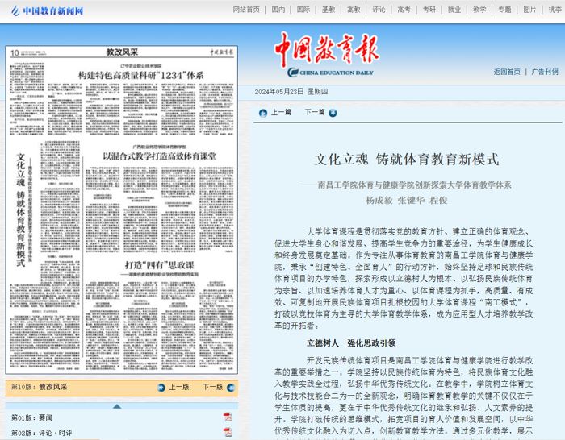
Task: Open 教学 in the top navigation
Action: pos(479,10)
